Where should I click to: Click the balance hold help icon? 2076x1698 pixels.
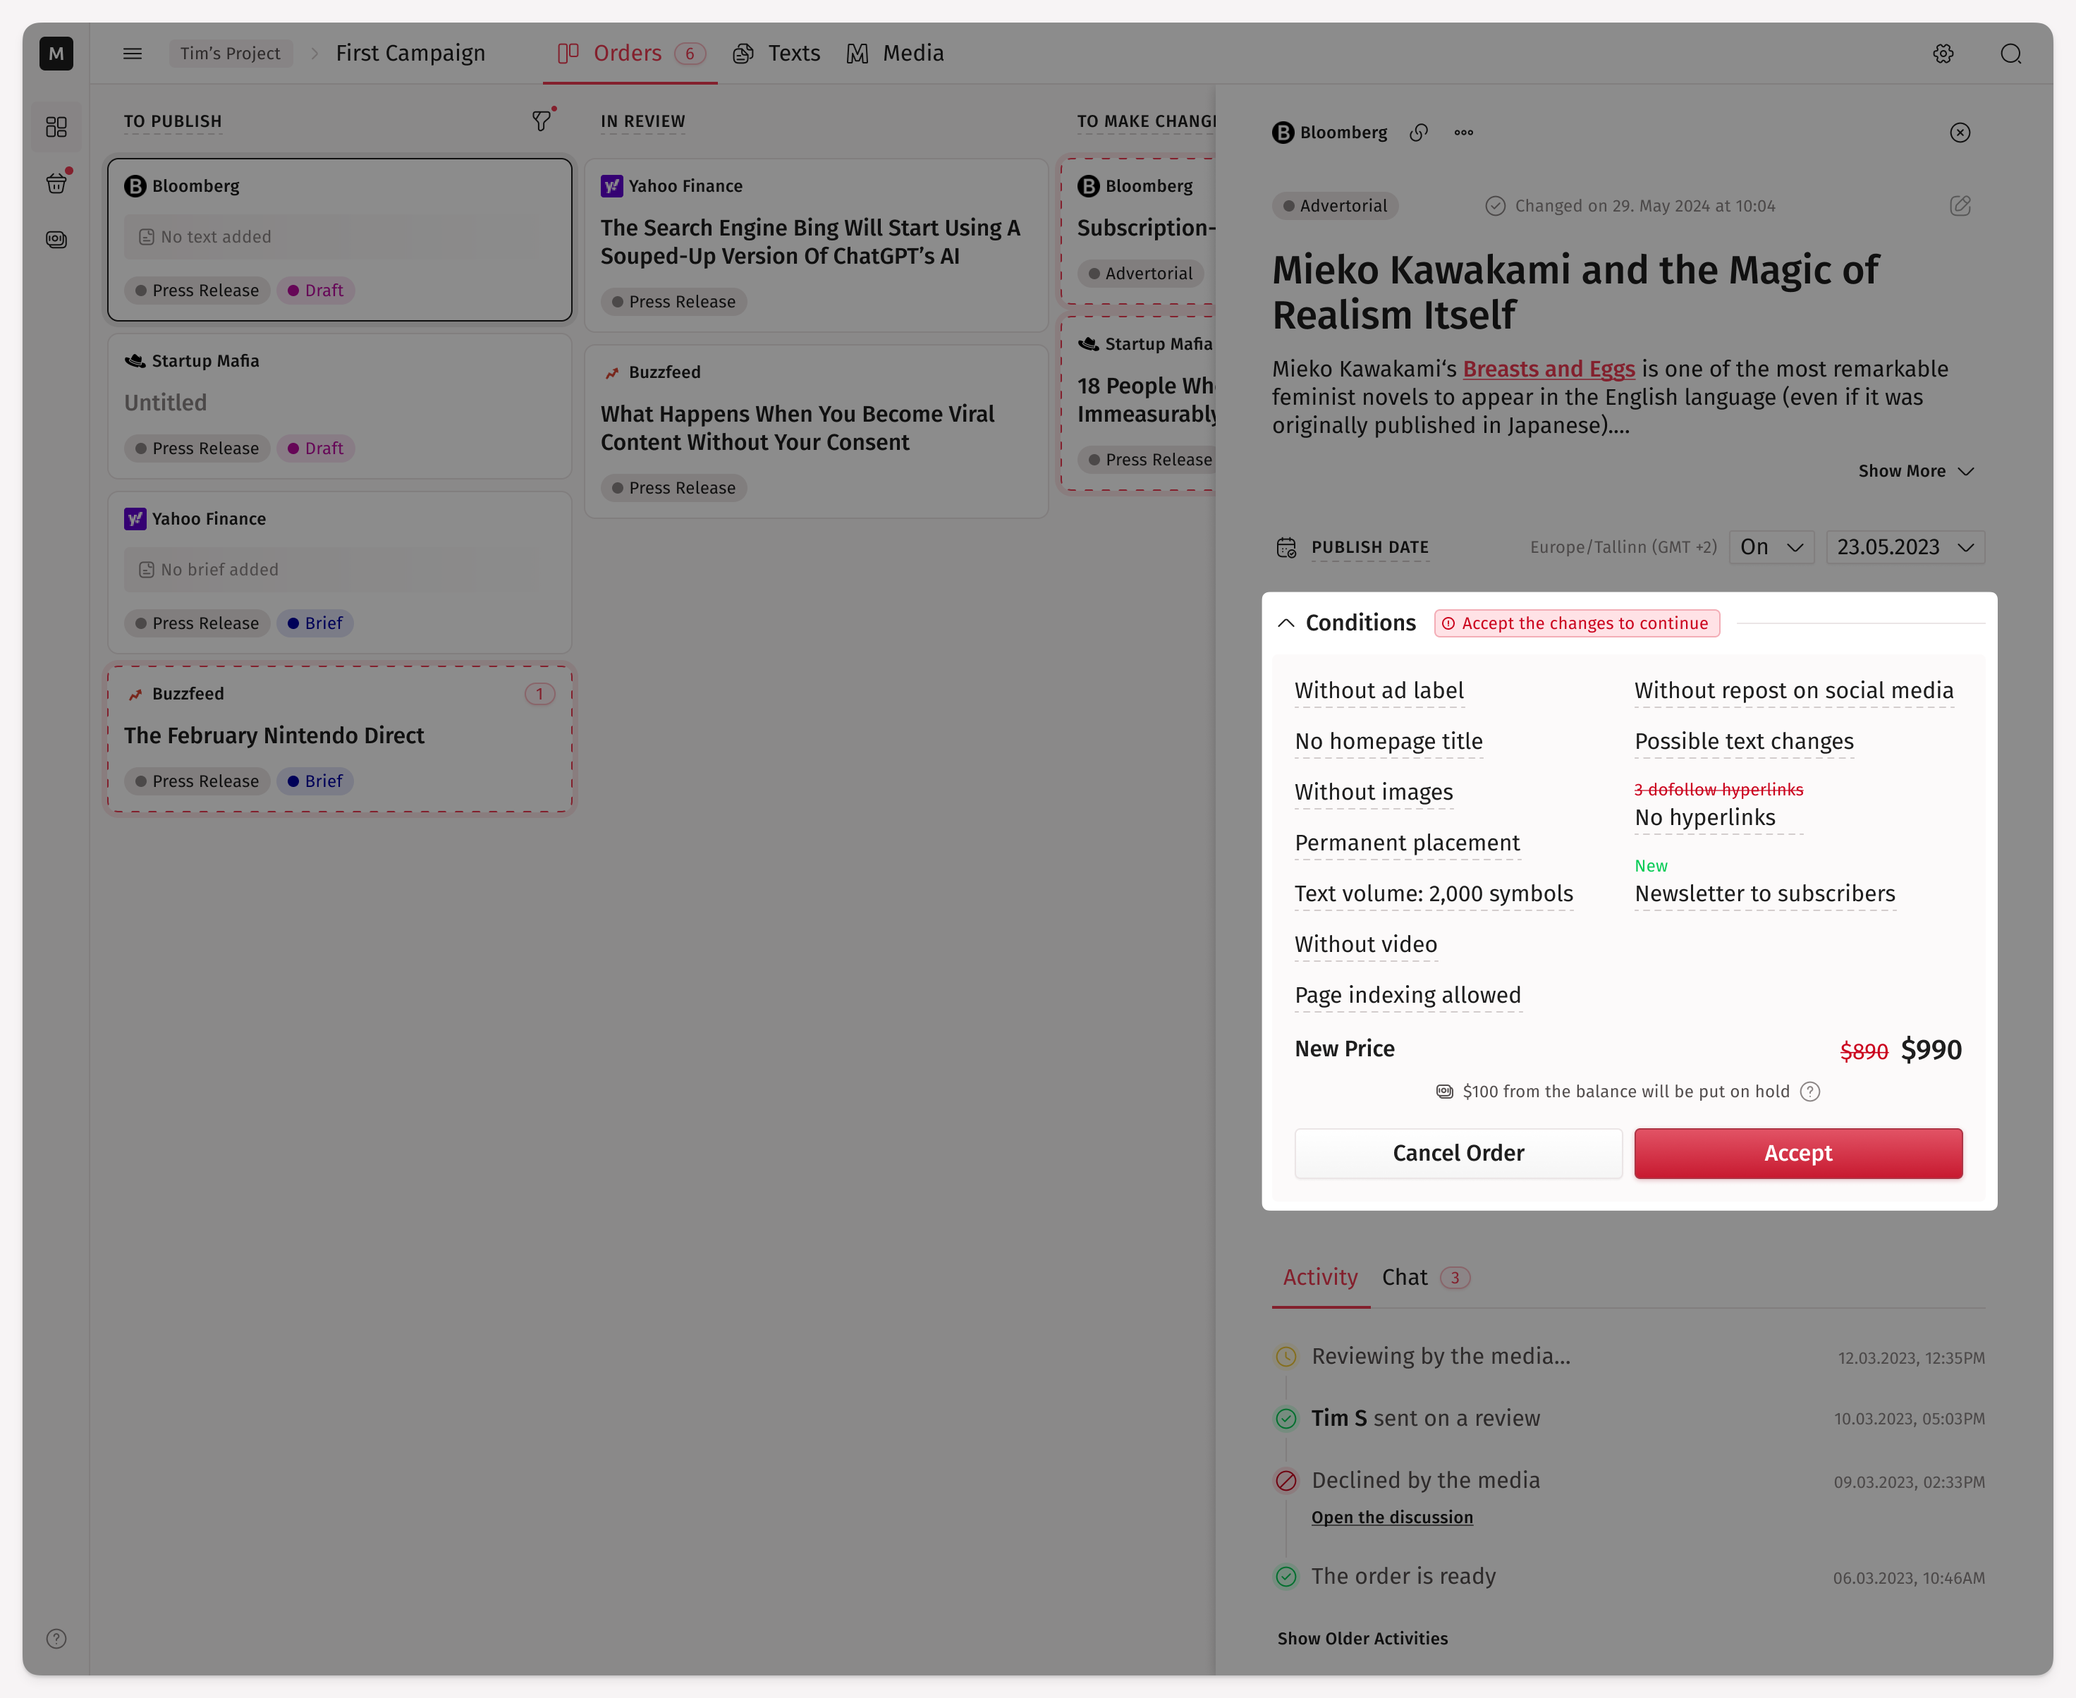click(1810, 1092)
